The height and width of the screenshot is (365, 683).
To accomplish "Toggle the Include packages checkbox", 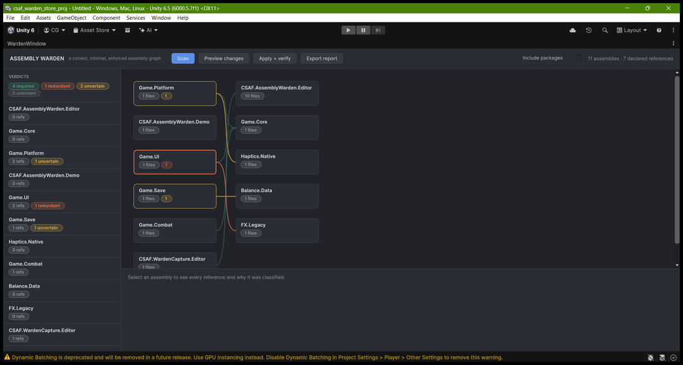I will tap(579, 58).
